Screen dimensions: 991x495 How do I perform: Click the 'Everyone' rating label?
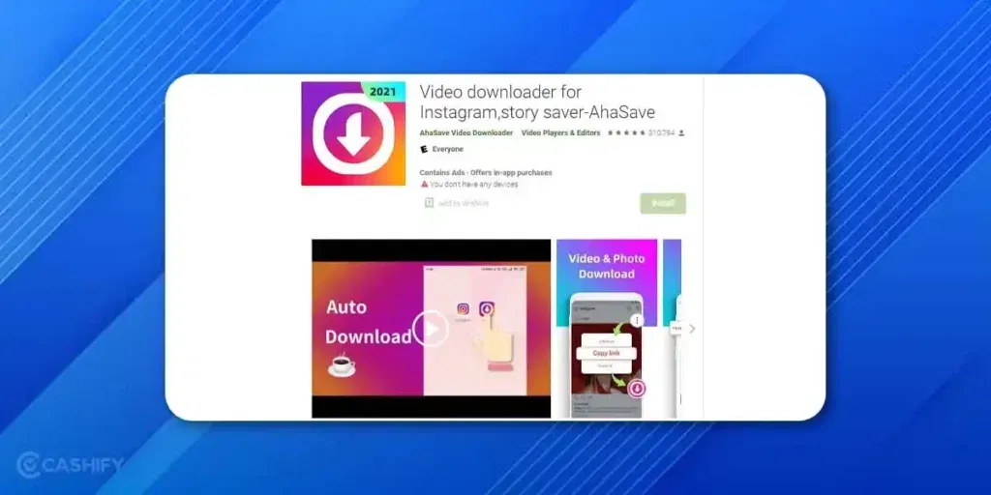(x=447, y=150)
